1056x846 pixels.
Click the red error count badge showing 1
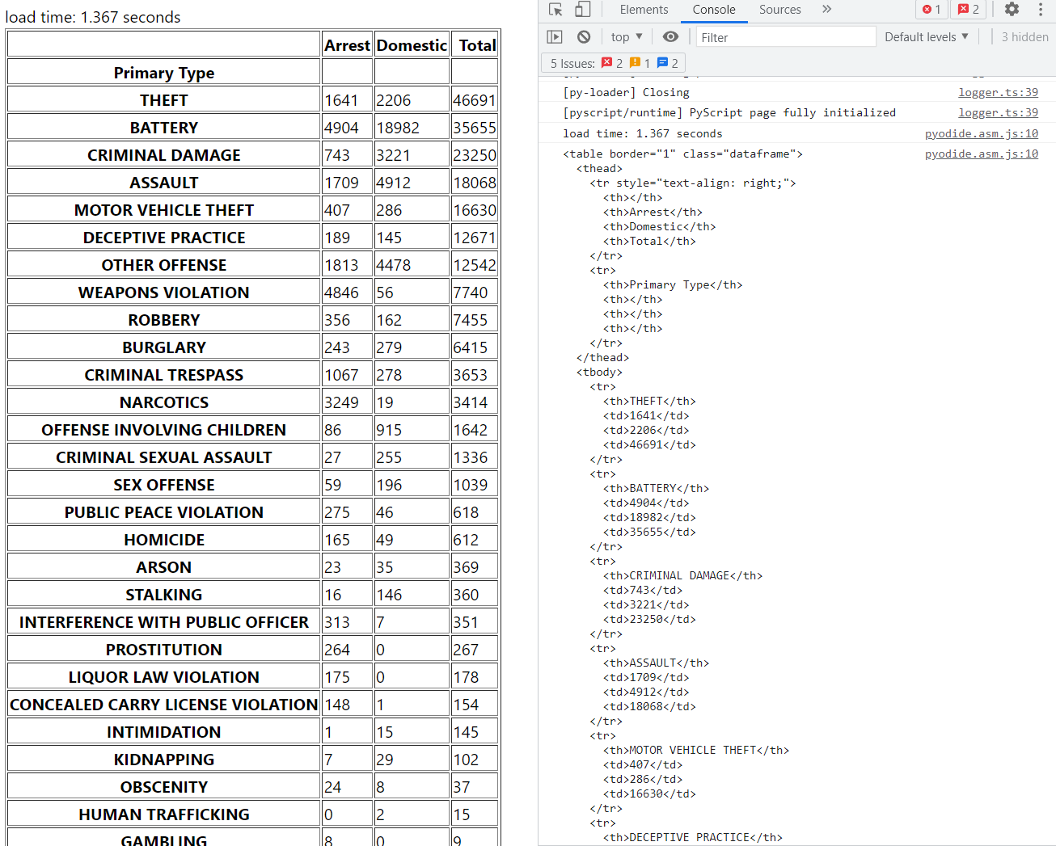(x=931, y=10)
